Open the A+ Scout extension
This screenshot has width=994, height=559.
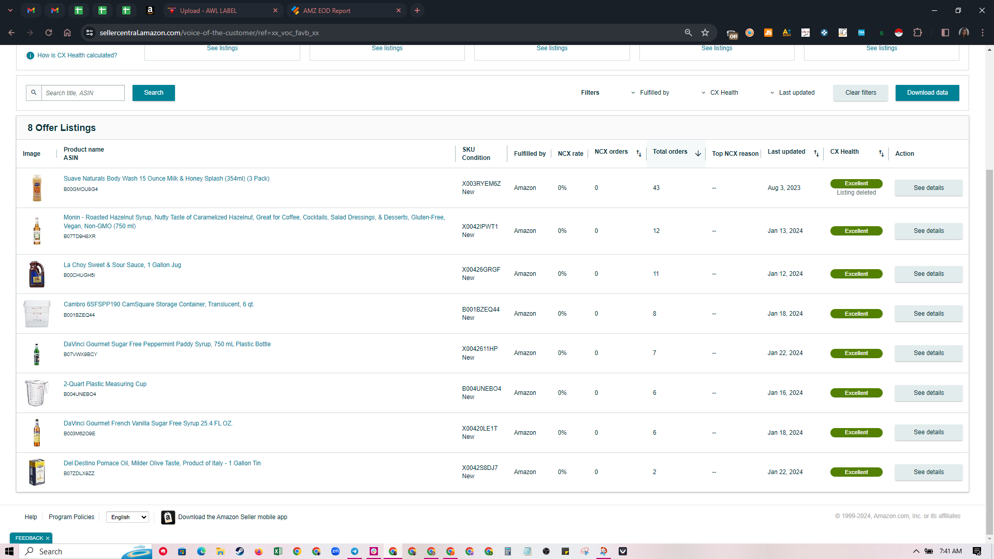coord(787,33)
